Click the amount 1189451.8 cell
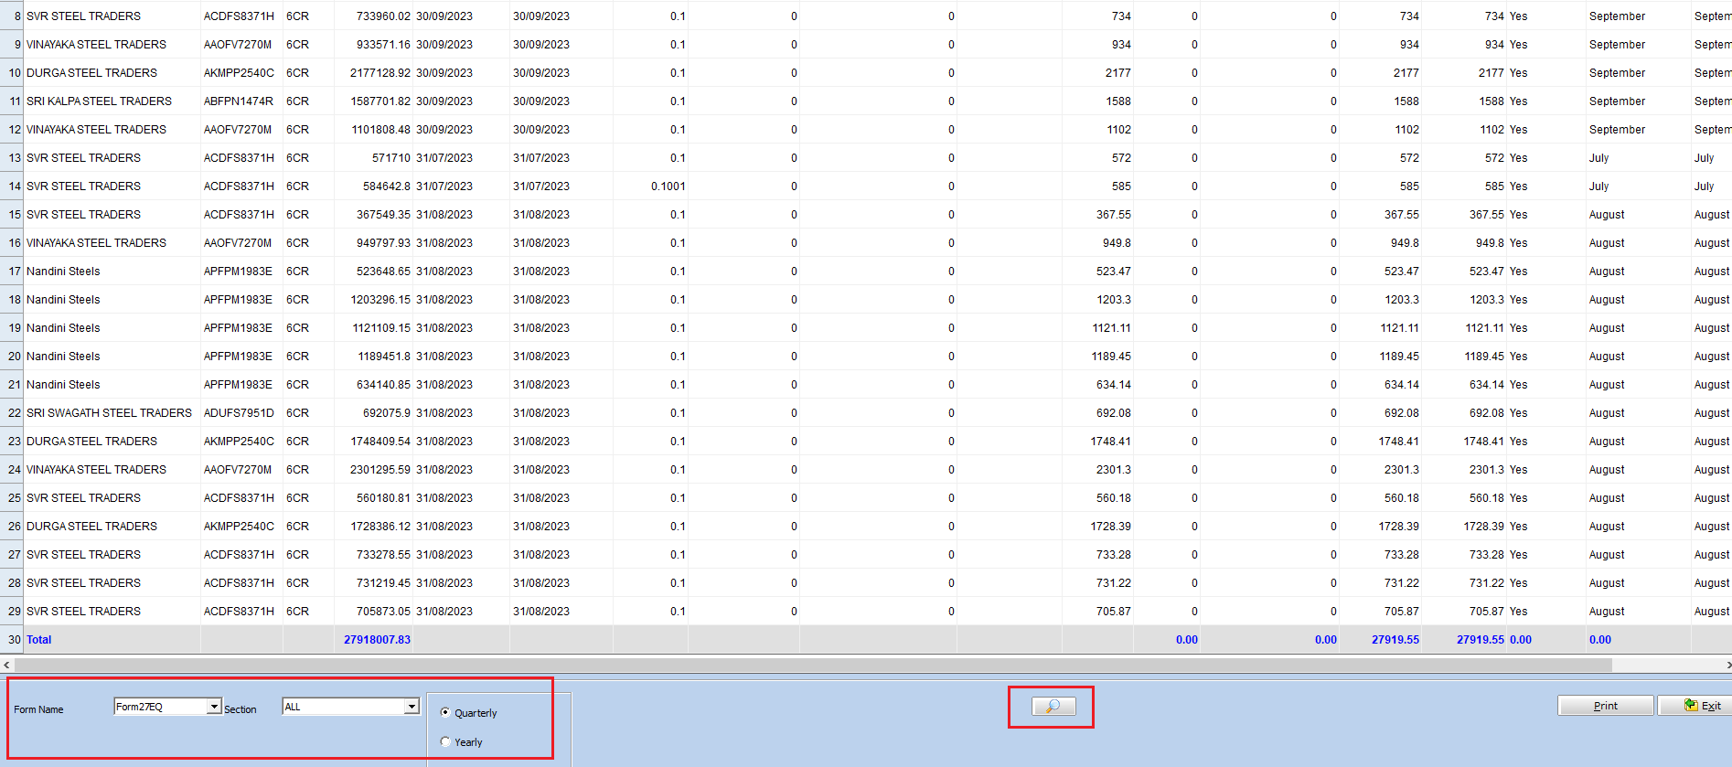The image size is (1732, 767). [374, 356]
